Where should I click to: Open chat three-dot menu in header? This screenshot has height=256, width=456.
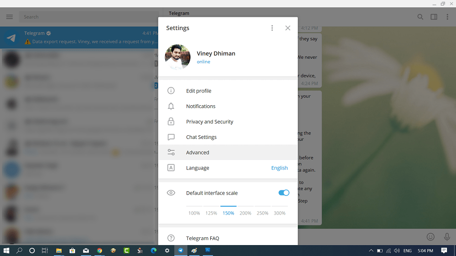coord(447,17)
